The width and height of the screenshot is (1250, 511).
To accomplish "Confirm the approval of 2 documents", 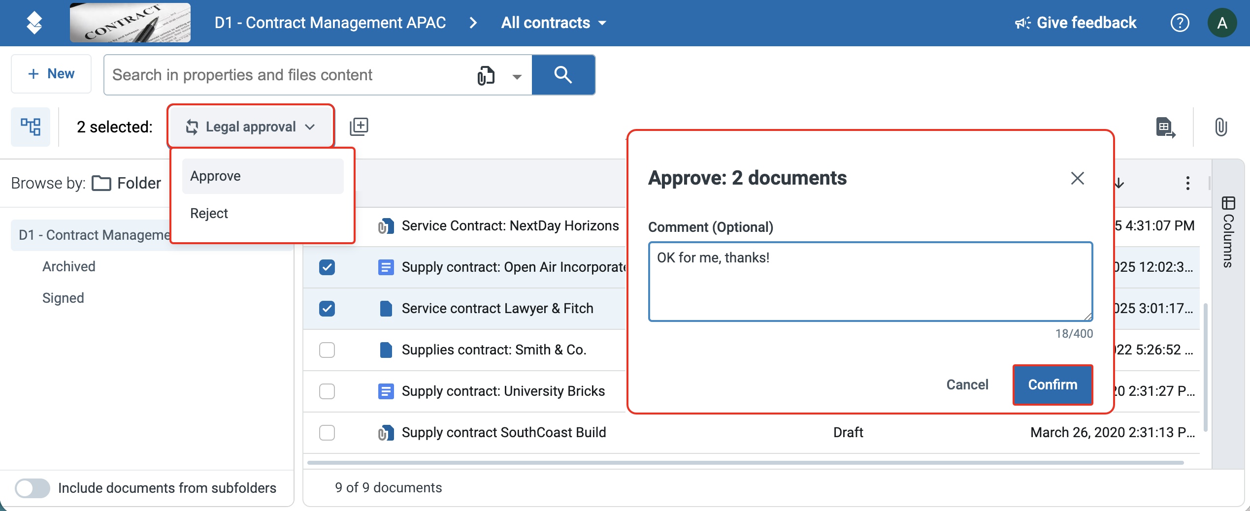I will click(x=1053, y=385).
